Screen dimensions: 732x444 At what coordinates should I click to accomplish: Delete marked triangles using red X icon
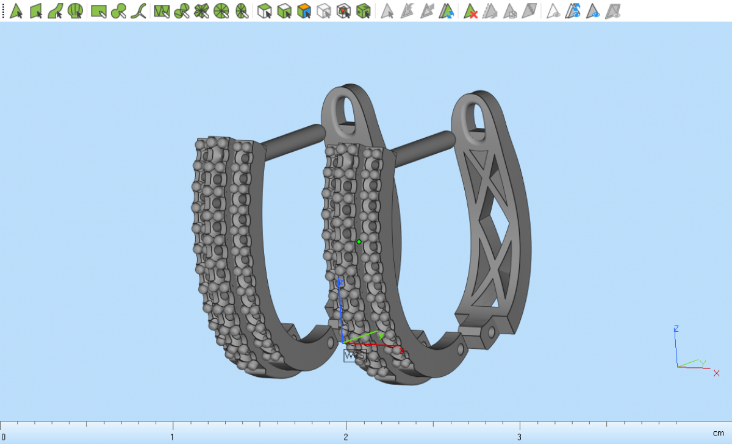[x=470, y=11]
